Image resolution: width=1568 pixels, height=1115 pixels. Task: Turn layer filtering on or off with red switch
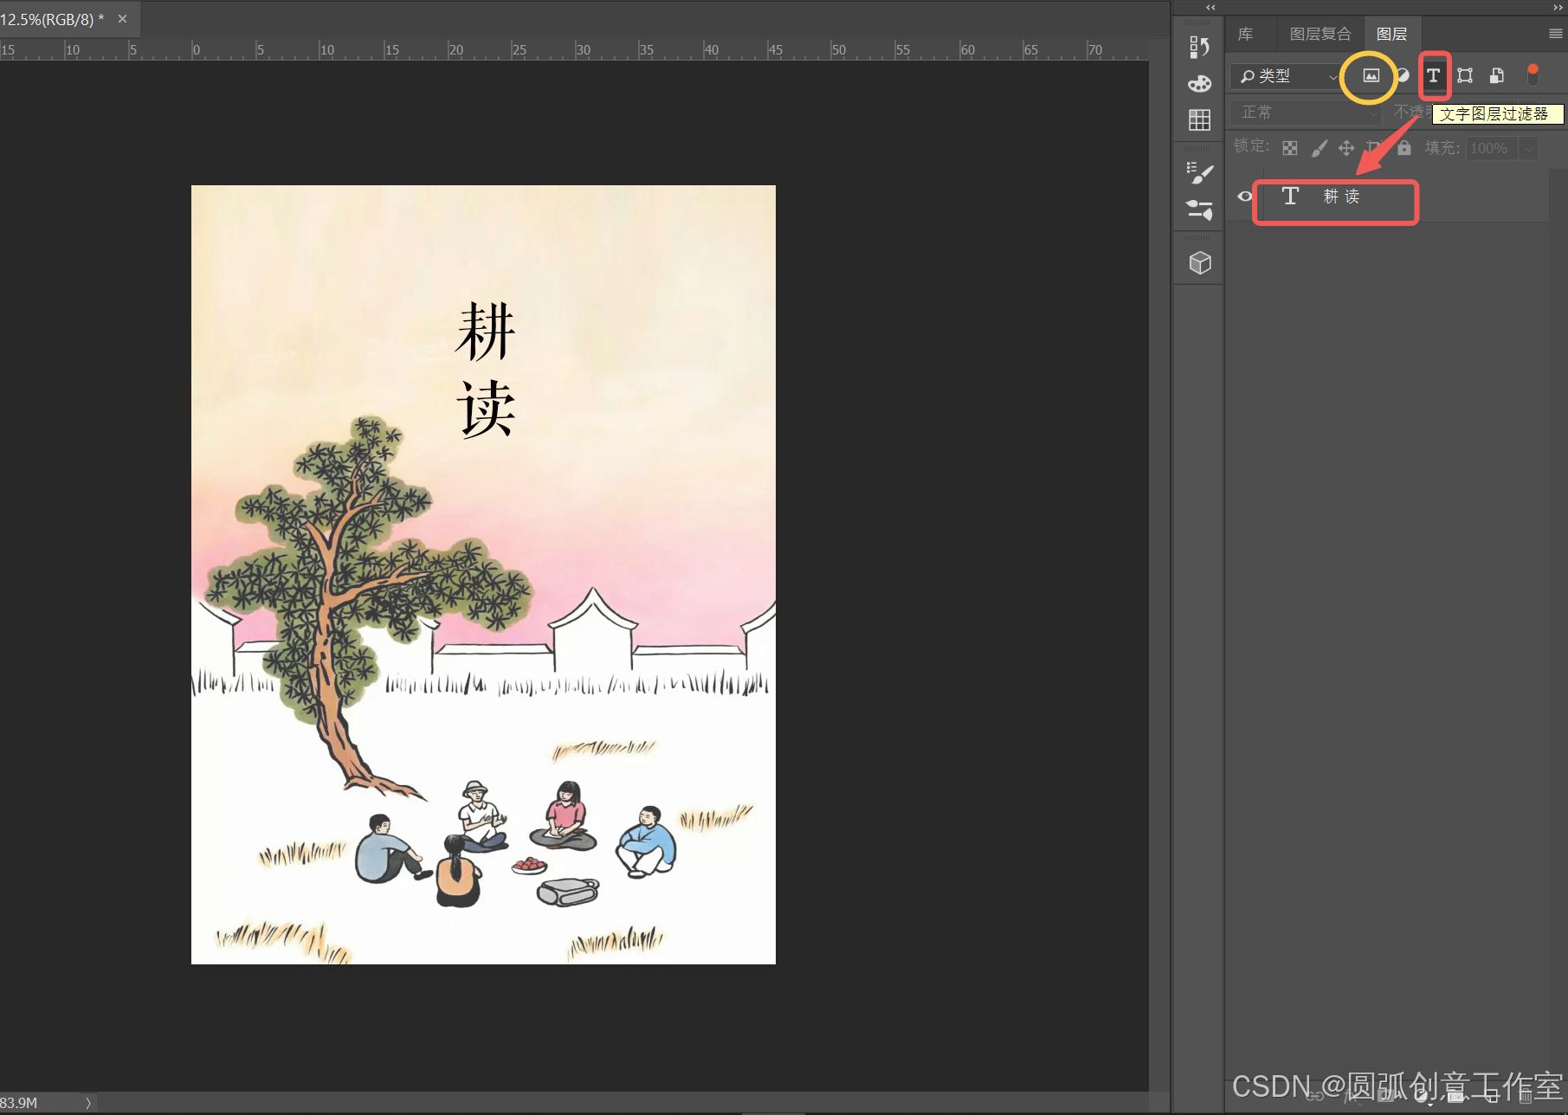tap(1533, 74)
